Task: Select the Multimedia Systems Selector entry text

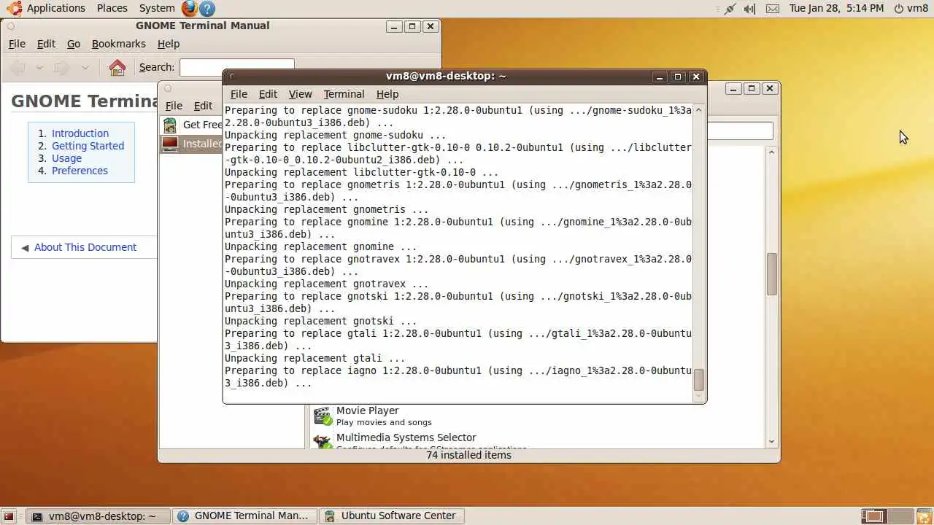Action: 406,437
